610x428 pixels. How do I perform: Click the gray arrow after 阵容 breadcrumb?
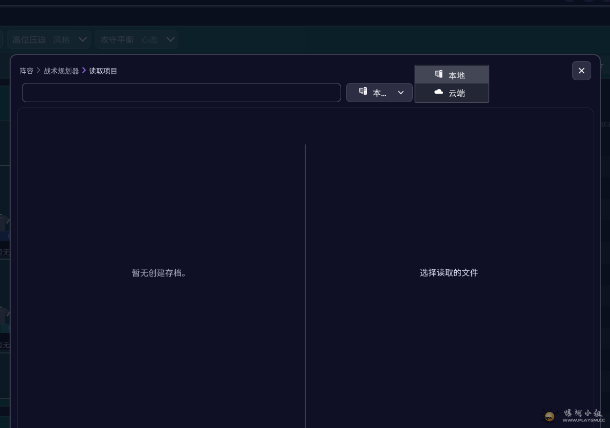click(x=39, y=71)
